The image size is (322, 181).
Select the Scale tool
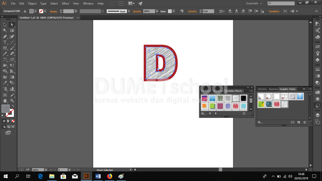(12, 60)
